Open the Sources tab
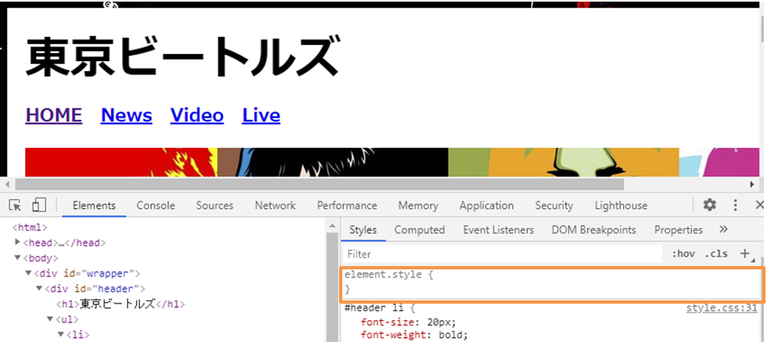This screenshot has width=768, height=342. pos(215,206)
